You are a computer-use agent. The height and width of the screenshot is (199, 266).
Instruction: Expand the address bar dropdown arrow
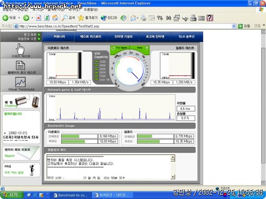[x=234, y=26]
